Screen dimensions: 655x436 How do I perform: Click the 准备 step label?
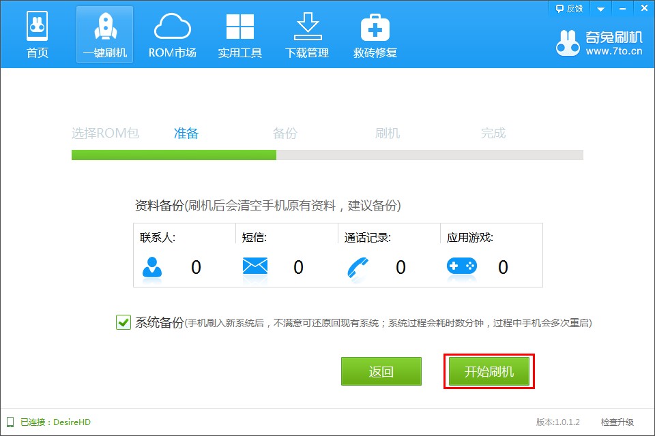pos(186,133)
